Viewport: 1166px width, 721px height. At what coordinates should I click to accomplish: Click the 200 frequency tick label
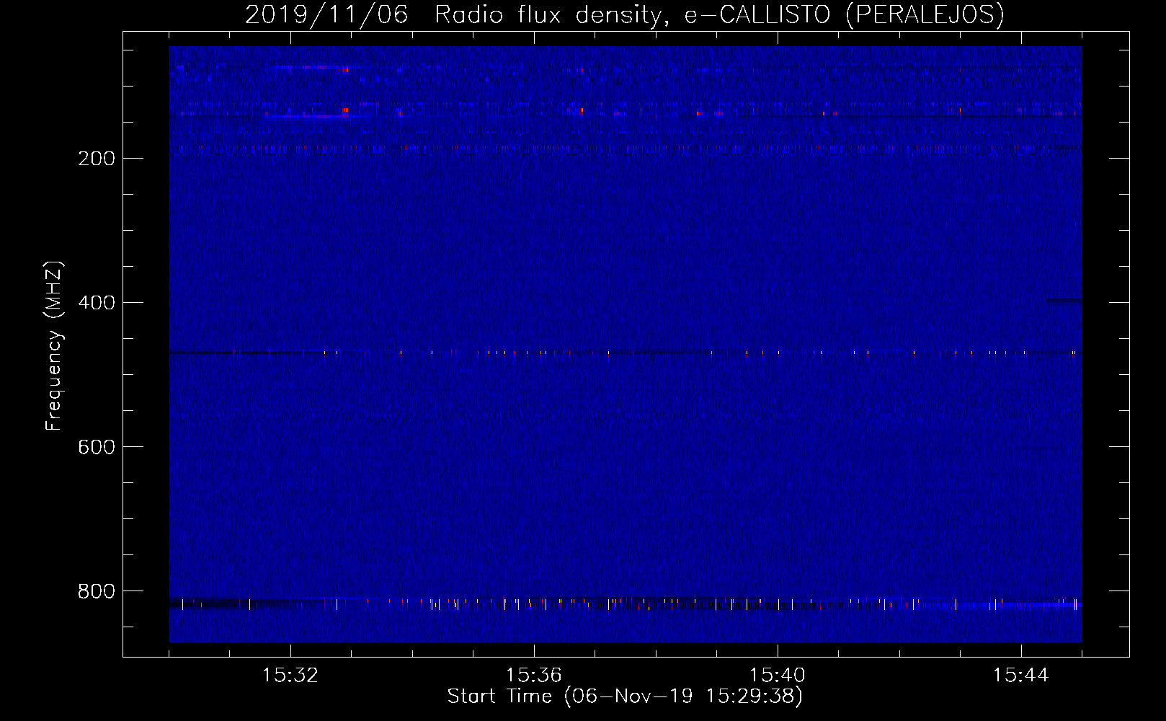coord(97,159)
